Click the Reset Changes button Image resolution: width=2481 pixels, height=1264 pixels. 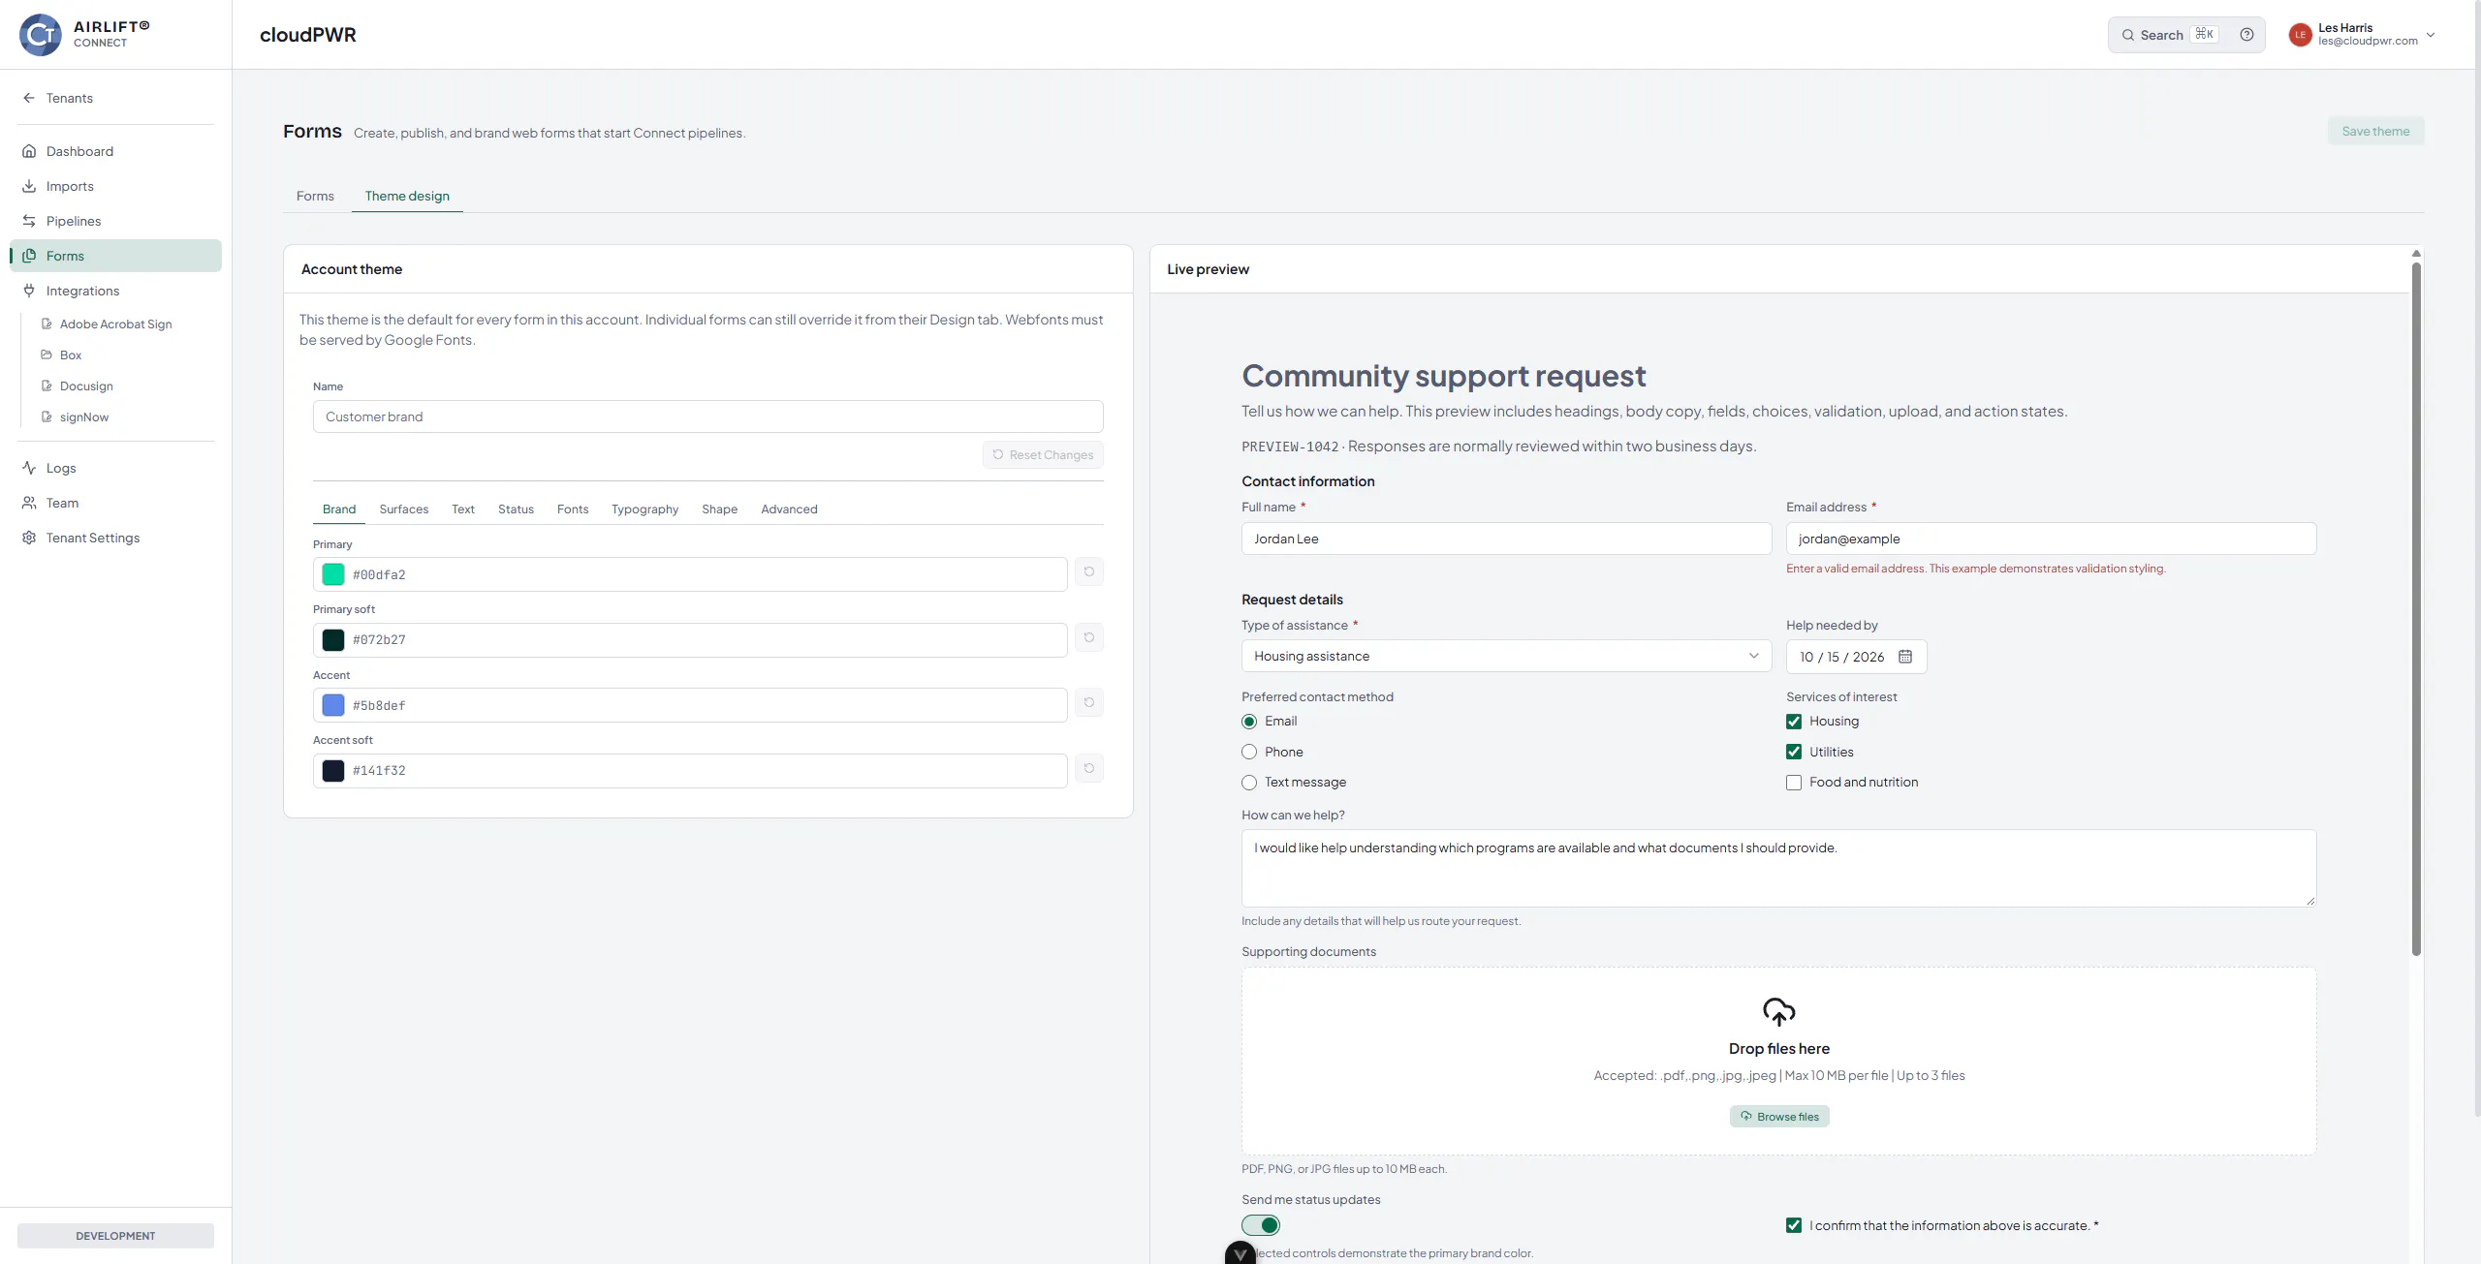point(1043,455)
